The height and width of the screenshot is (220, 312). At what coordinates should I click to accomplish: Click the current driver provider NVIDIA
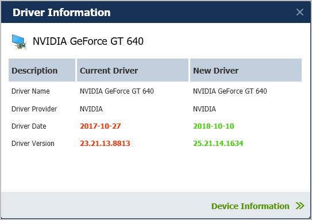tap(91, 109)
